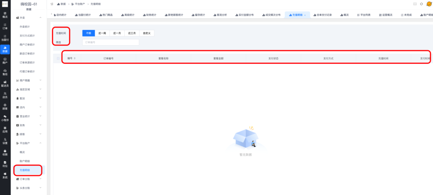Open 系统 in the dark left rail
Screen dimensions: 433x195
click(5, 176)
